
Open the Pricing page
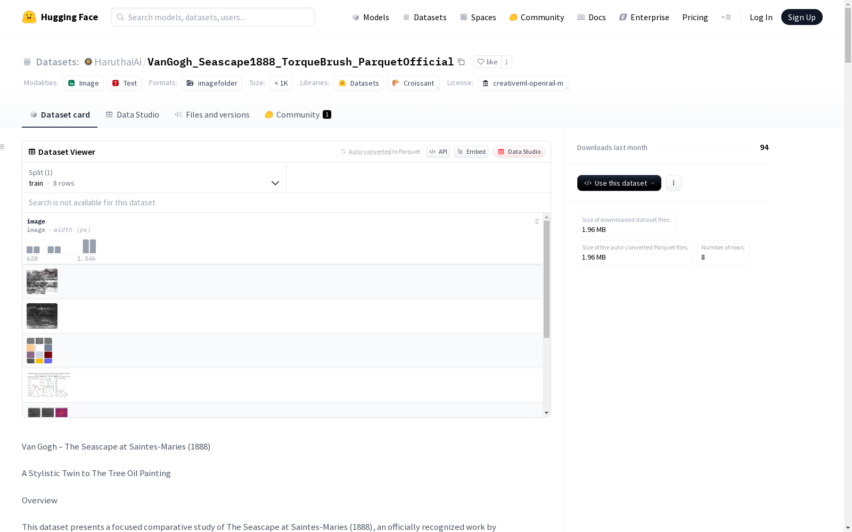695,17
